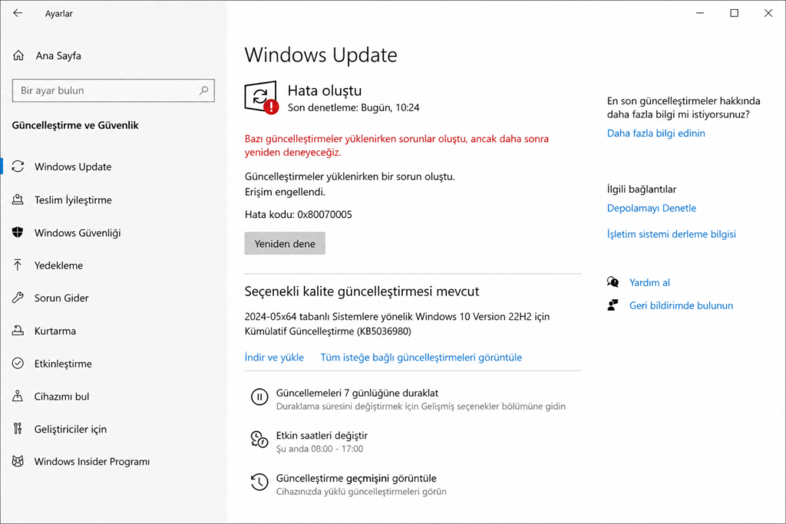Open the Ana Sayfa home icon

18,55
